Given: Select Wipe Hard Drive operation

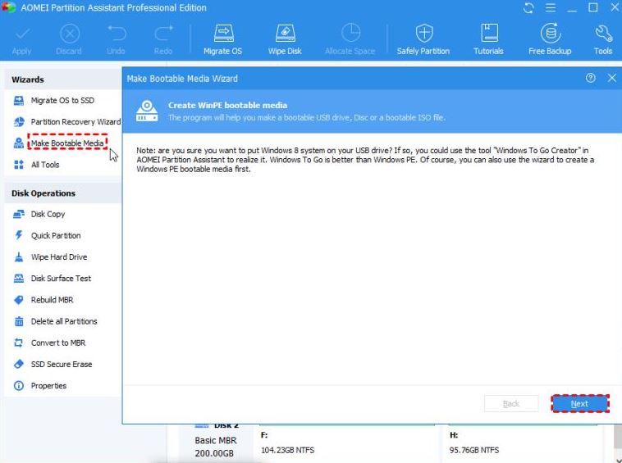Looking at the screenshot, I should (59, 257).
